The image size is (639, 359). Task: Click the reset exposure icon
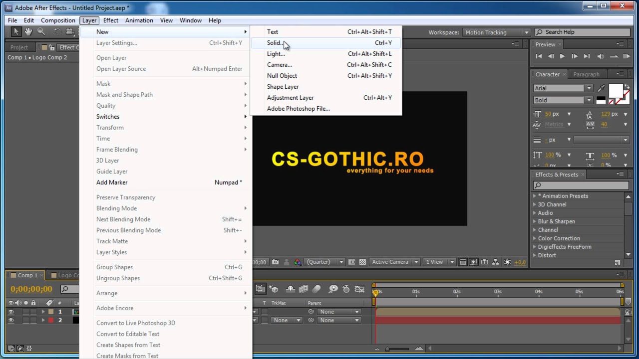pyautogui.click(x=507, y=262)
